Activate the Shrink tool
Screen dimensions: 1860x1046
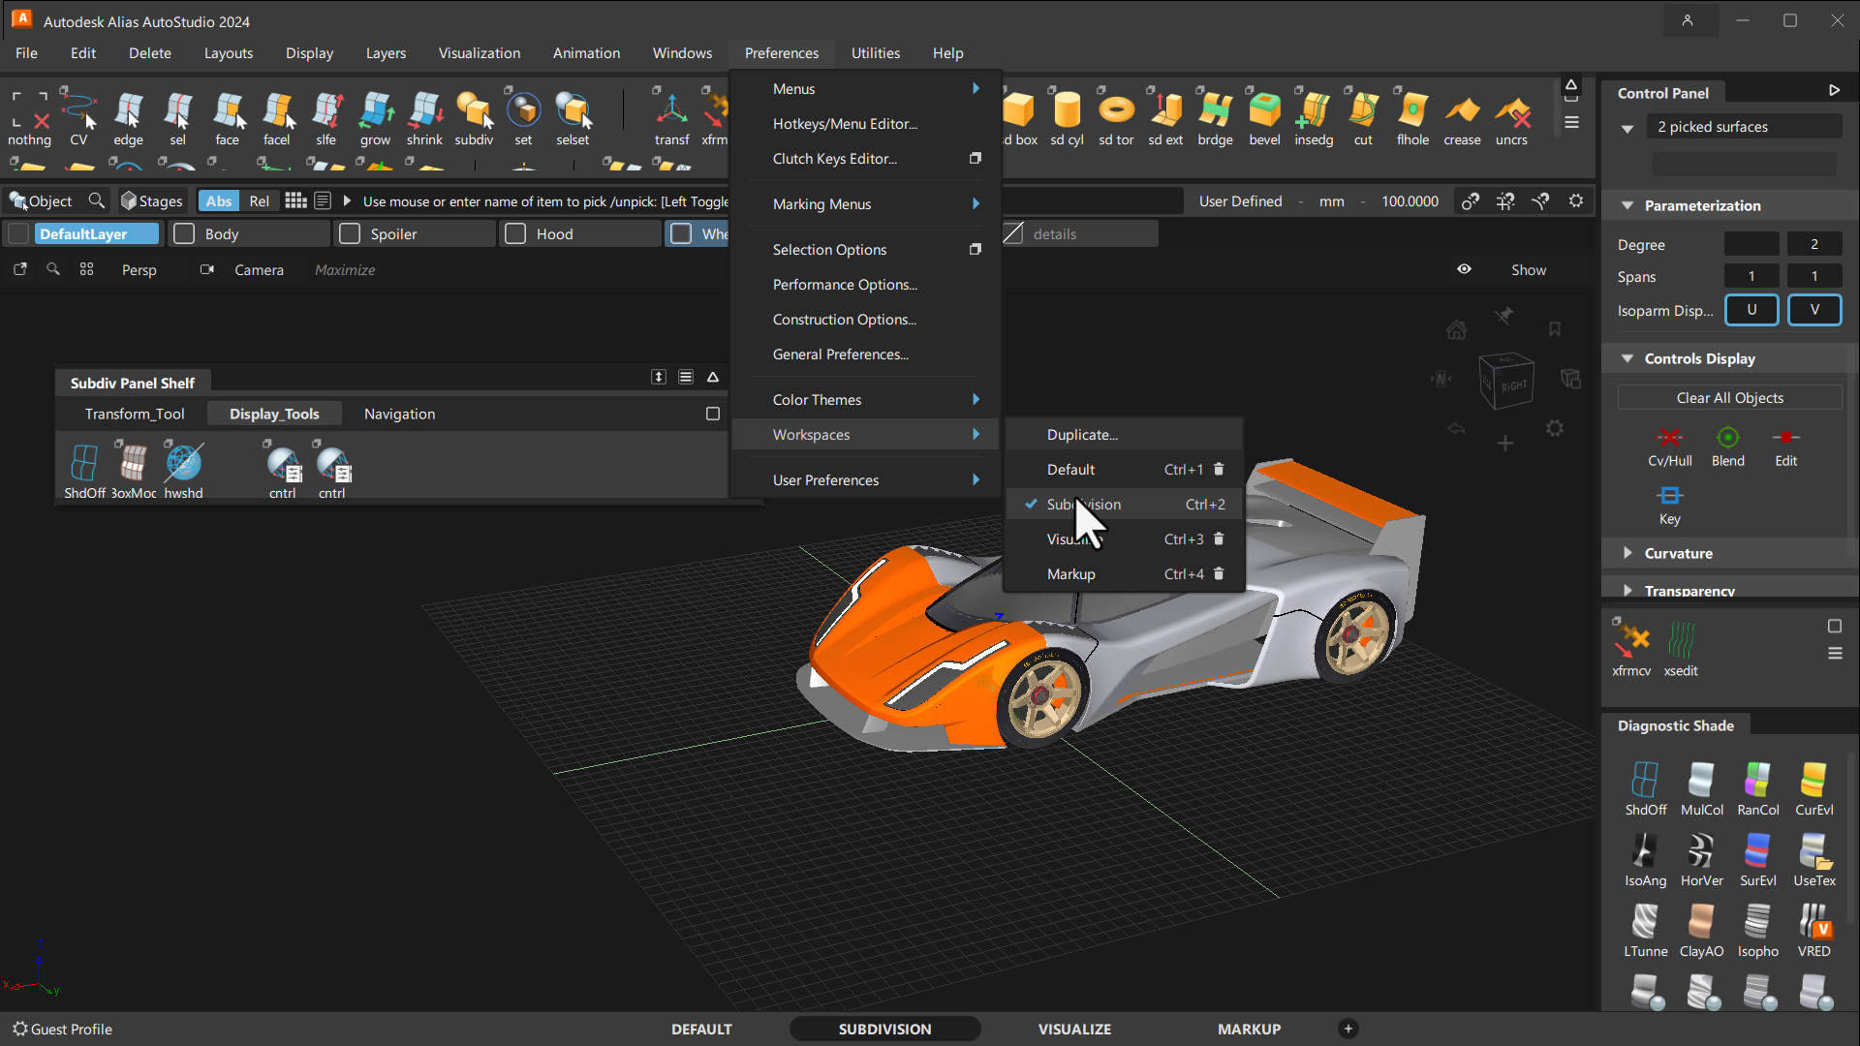click(425, 113)
